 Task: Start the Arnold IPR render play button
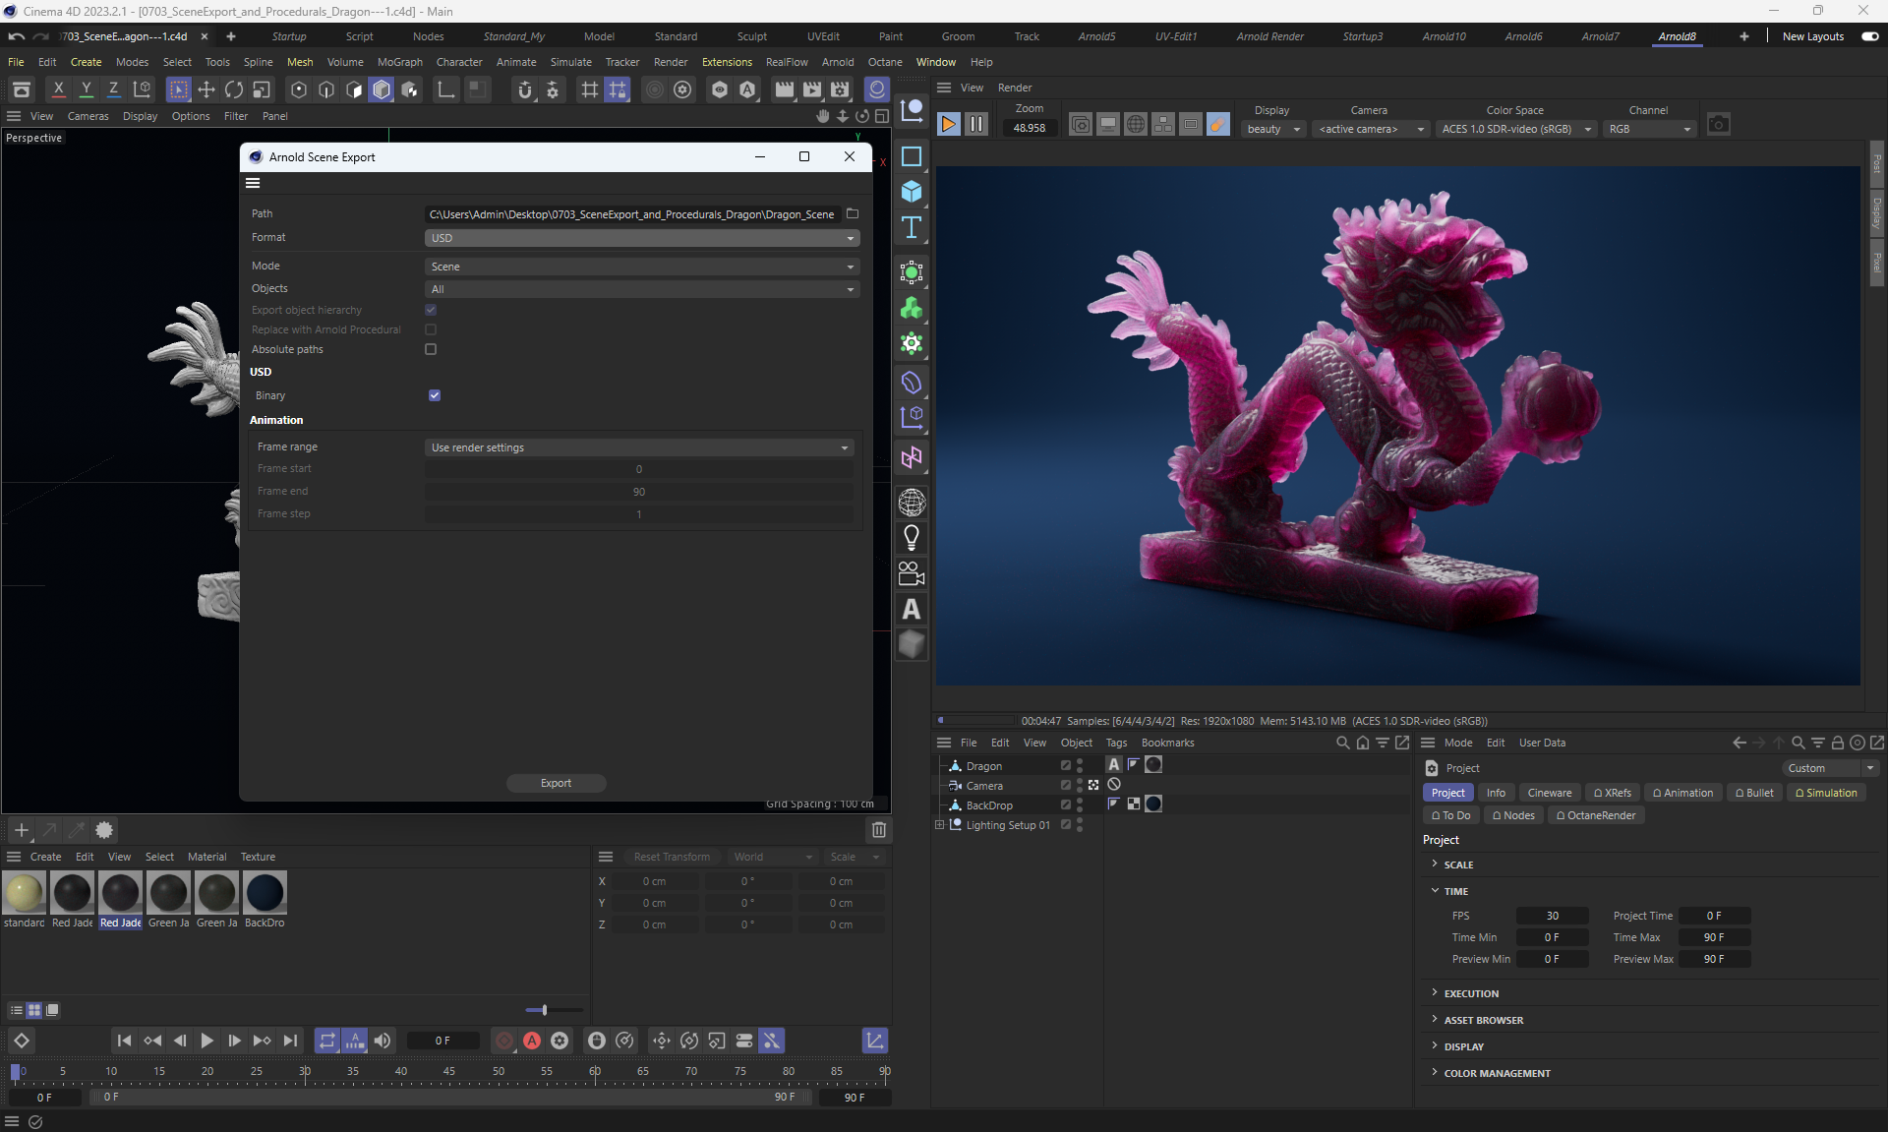pos(948,125)
